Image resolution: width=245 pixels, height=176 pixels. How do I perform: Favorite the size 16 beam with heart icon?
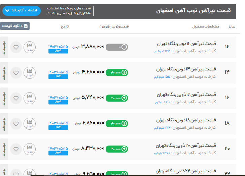[16, 98]
